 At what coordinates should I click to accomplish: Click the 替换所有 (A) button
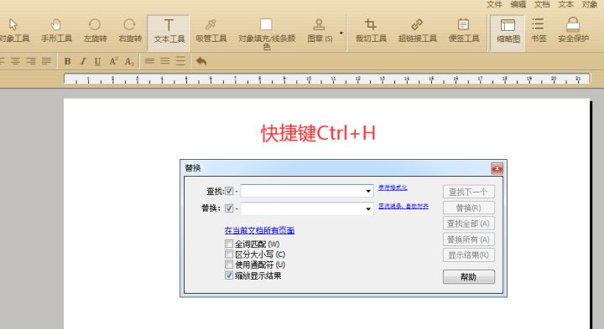[x=468, y=239]
